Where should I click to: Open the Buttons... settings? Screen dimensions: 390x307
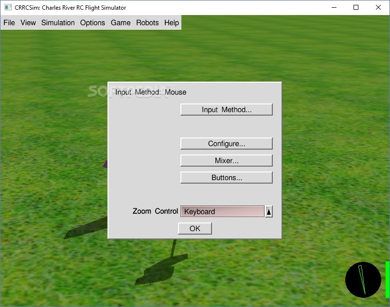click(227, 178)
